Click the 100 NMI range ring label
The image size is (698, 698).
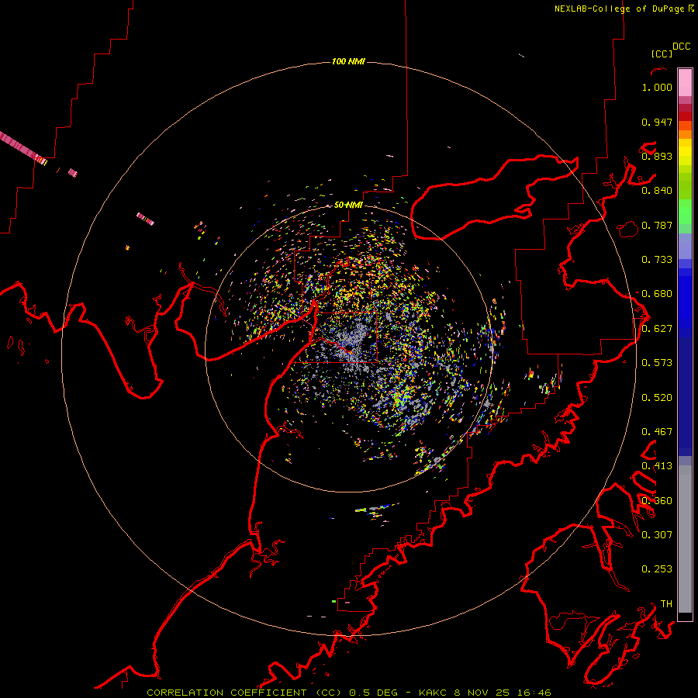[348, 61]
